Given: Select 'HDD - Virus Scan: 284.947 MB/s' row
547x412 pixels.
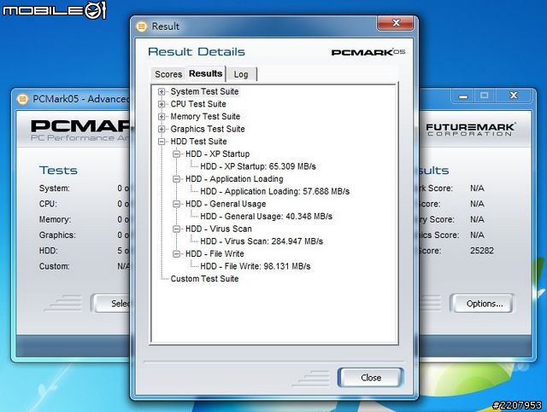Looking at the screenshot, I should click(x=262, y=241).
